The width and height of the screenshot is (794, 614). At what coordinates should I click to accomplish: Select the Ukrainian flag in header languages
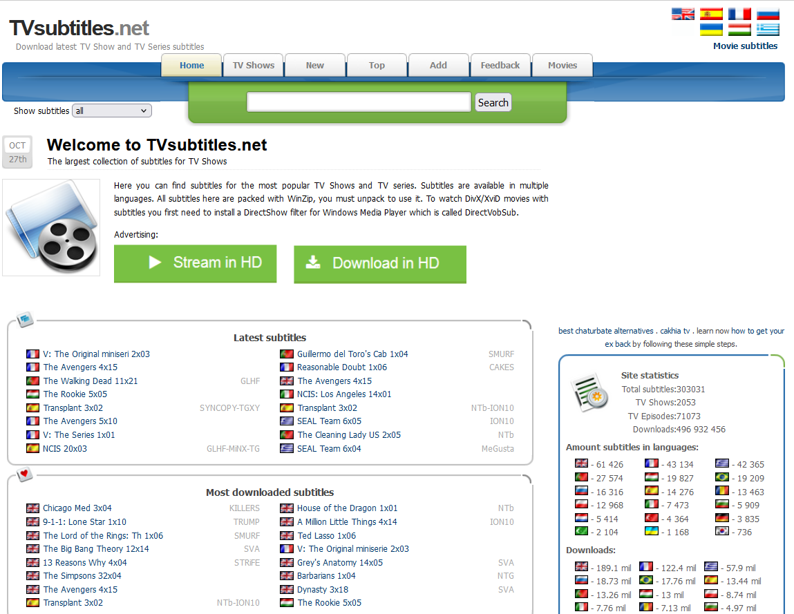tap(711, 30)
